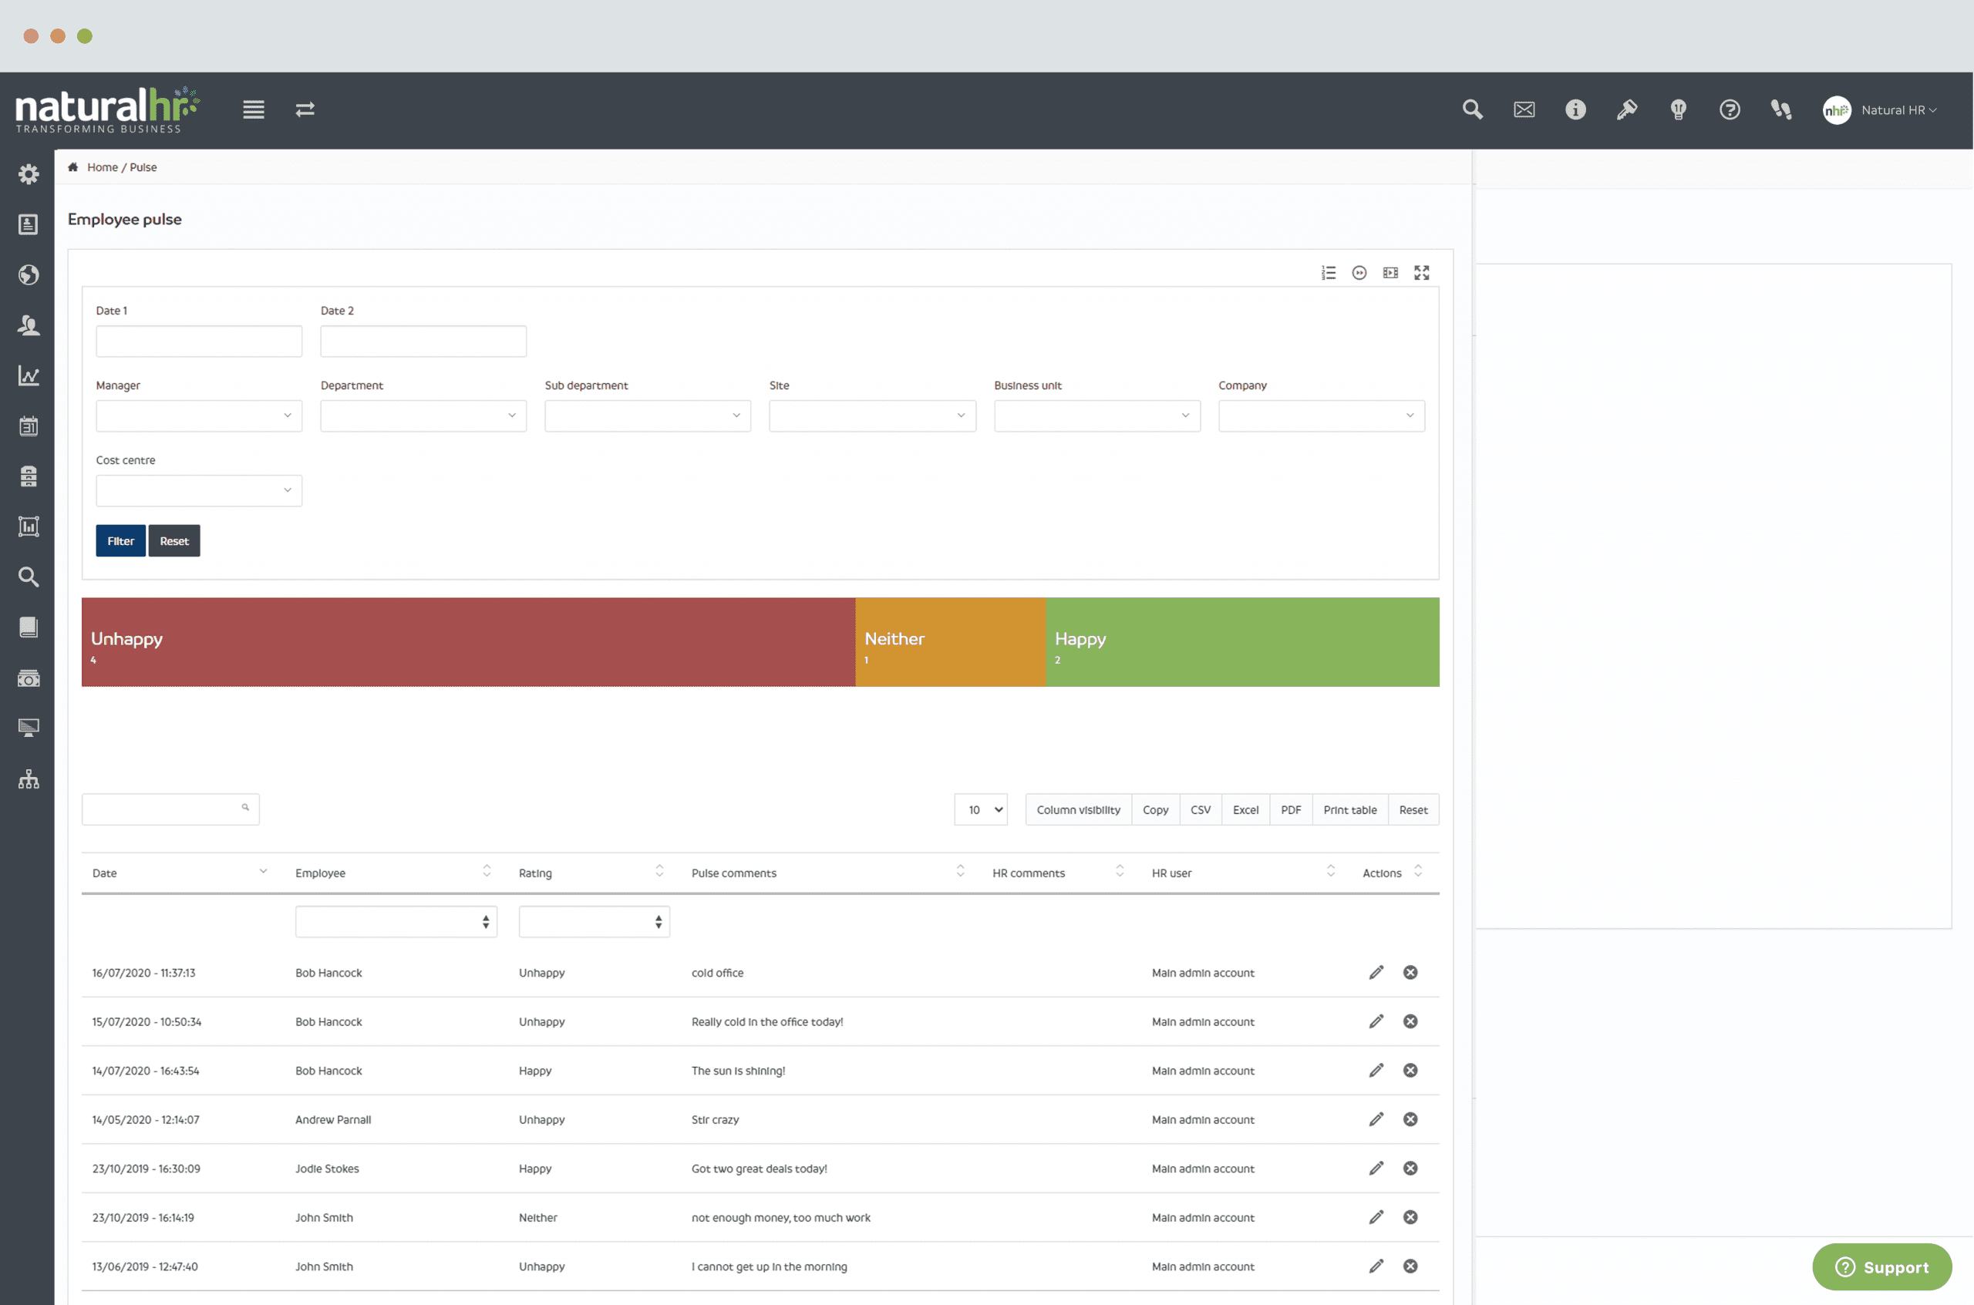This screenshot has width=1974, height=1305.
Task: Click the sidebar search magnifier icon
Action: click(x=29, y=577)
